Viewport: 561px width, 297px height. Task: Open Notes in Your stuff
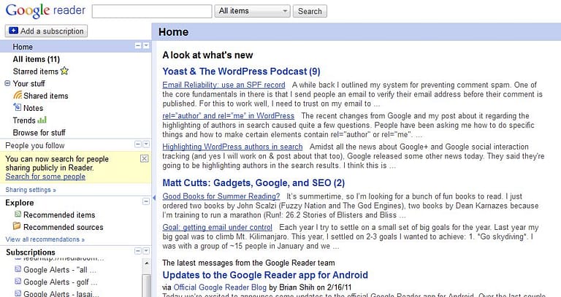point(34,108)
